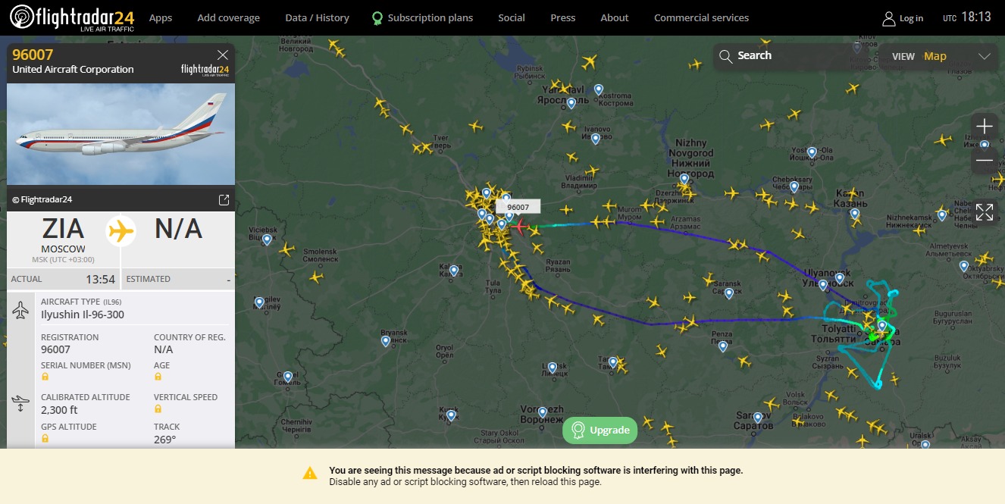Close the 96007 flight details panel
Image resolution: width=1005 pixels, height=504 pixels.
tap(222, 55)
